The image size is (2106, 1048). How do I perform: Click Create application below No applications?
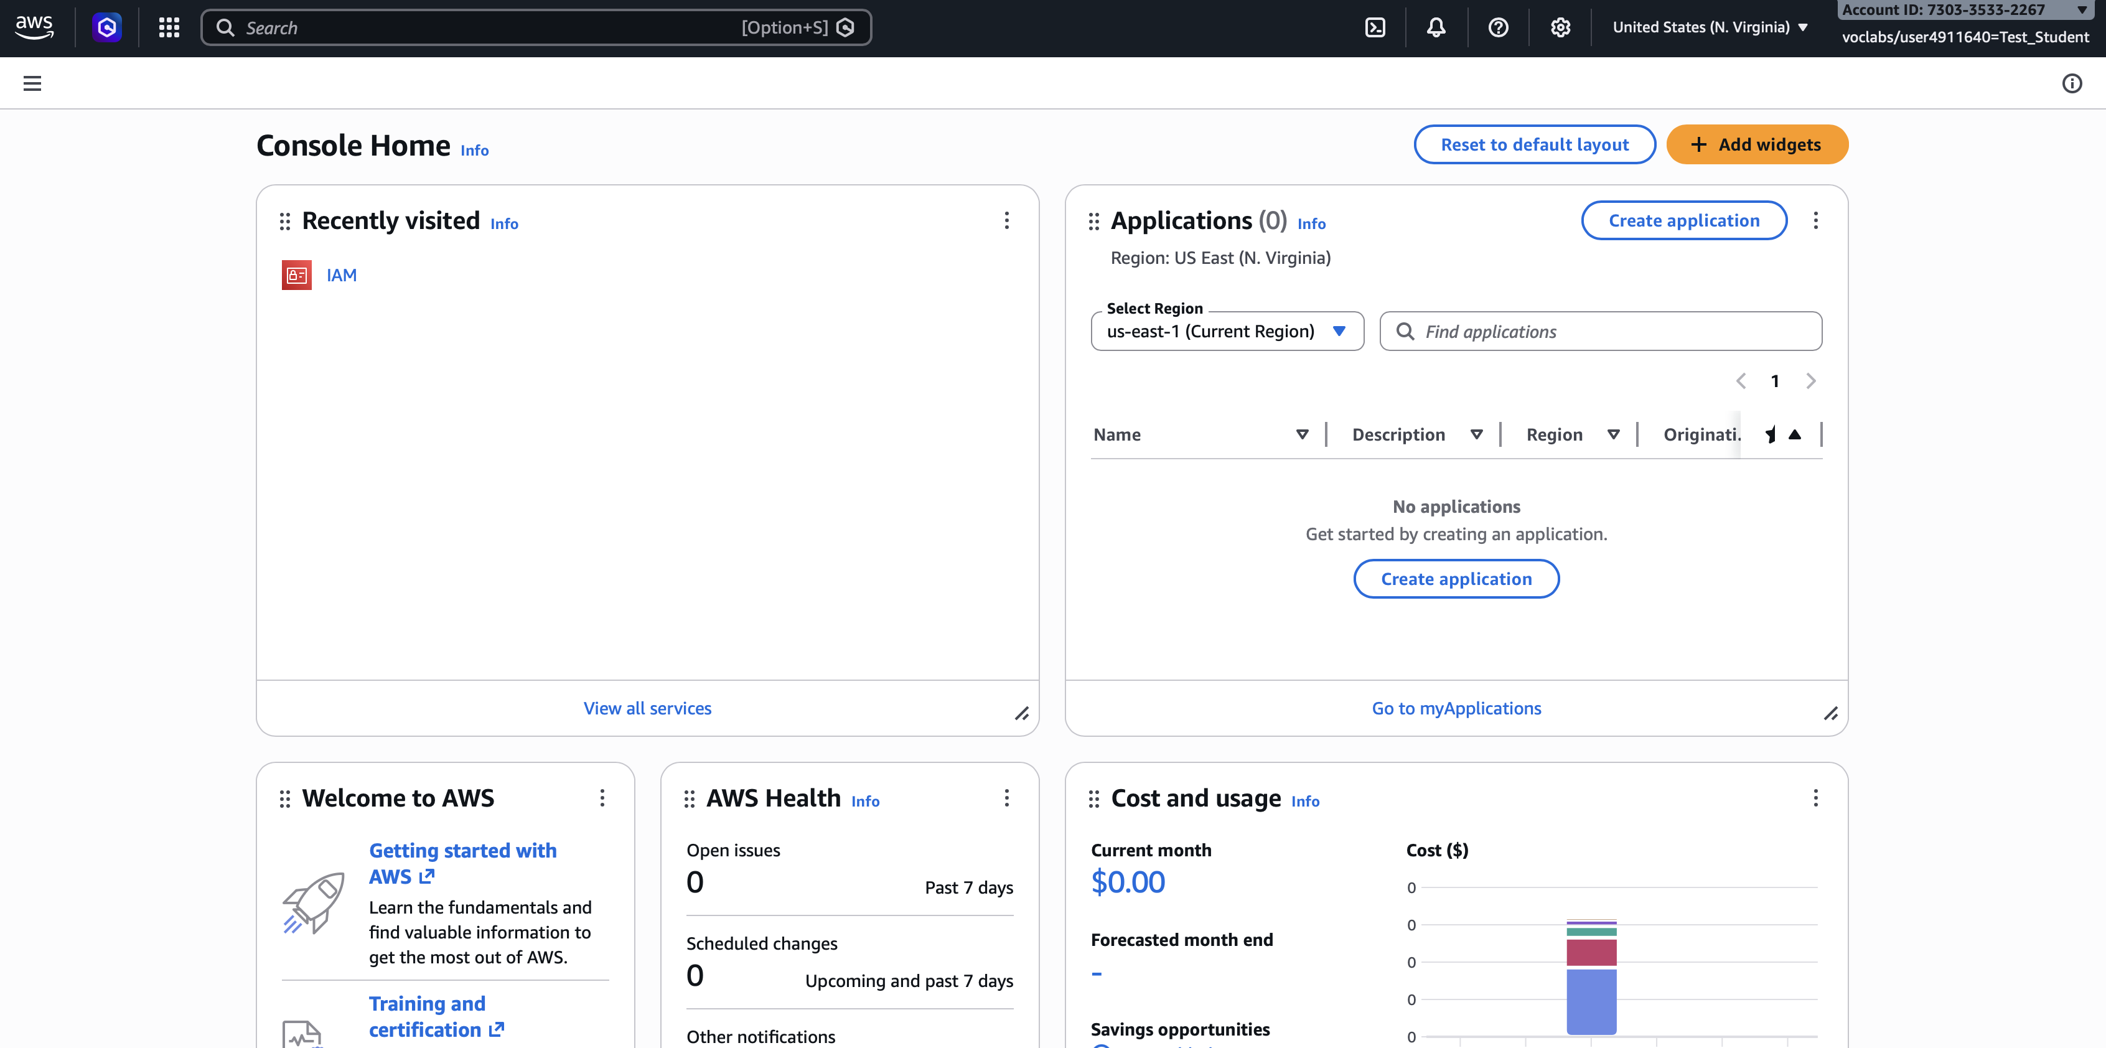(x=1456, y=579)
